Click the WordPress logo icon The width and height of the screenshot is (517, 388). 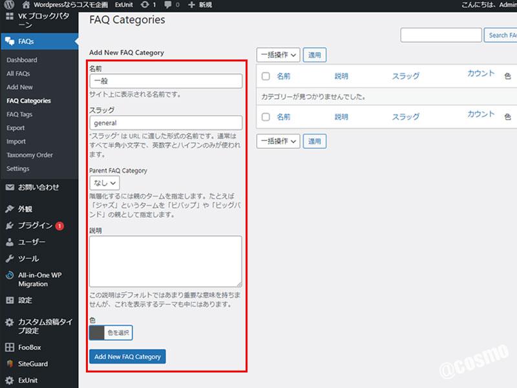tap(9, 5)
